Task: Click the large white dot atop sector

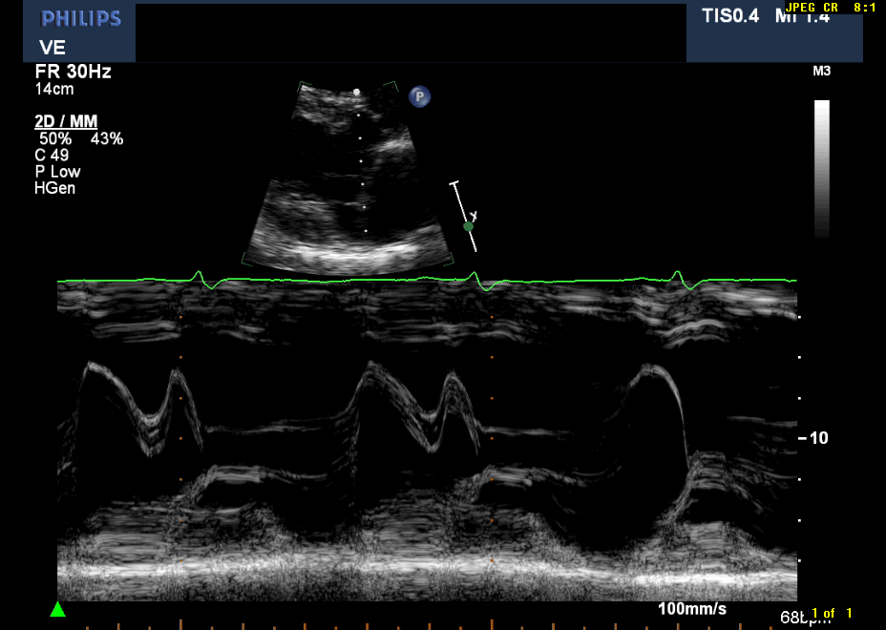Action: coord(357,92)
